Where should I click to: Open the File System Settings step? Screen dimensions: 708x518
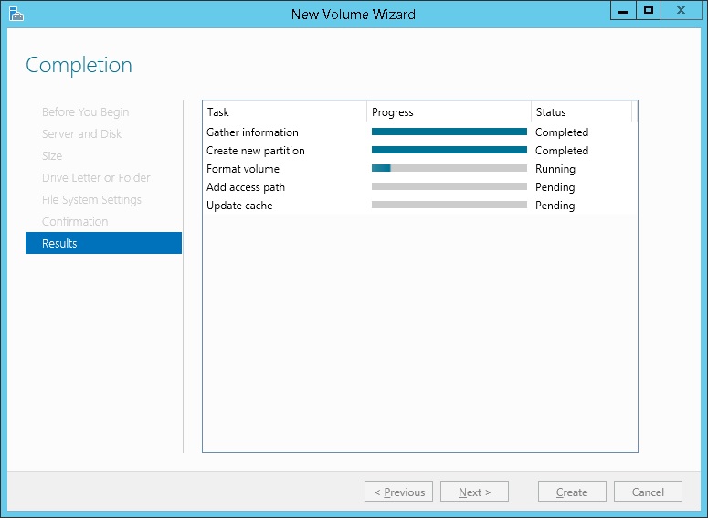tap(91, 199)
